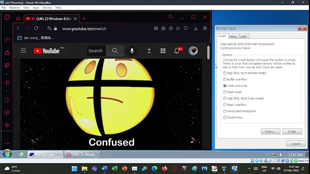Click the YouTube page scrollbar thumb
This screenshot has height=174, width=310.
click(208, 53)
